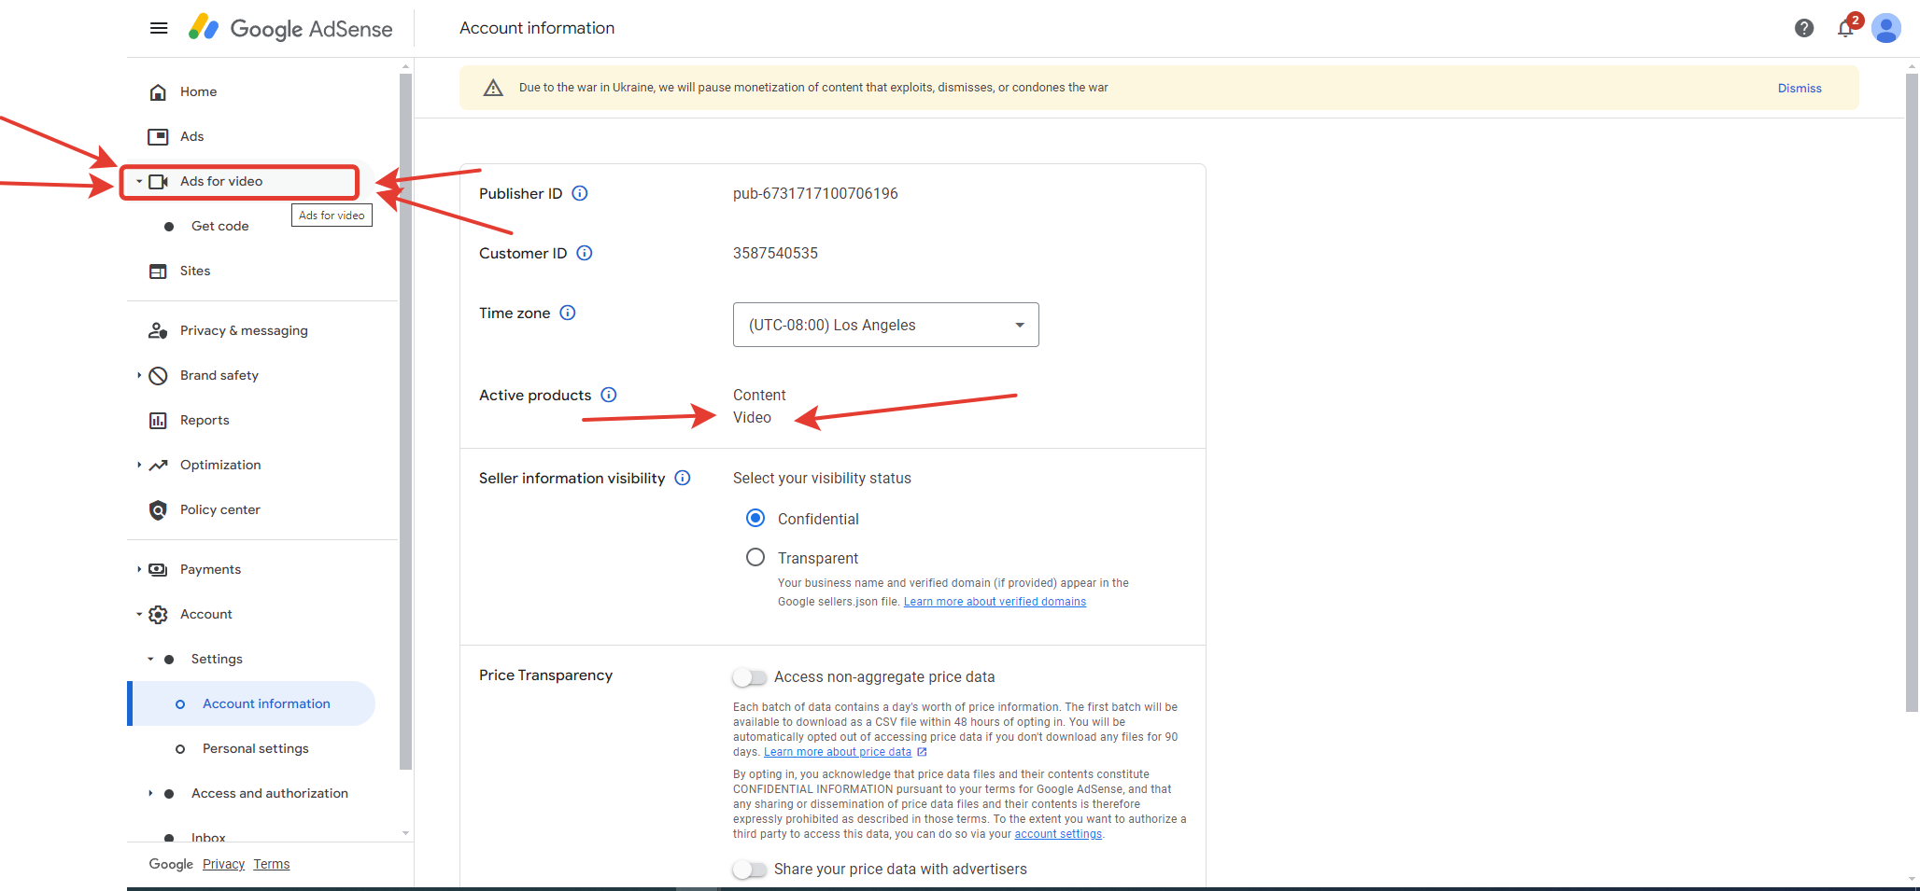Collapse the Ads for video section
This screenshot has height=891, width=1920.
pos(139,181)
